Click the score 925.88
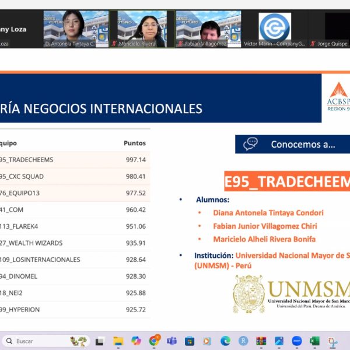 (x=136, y=293)
